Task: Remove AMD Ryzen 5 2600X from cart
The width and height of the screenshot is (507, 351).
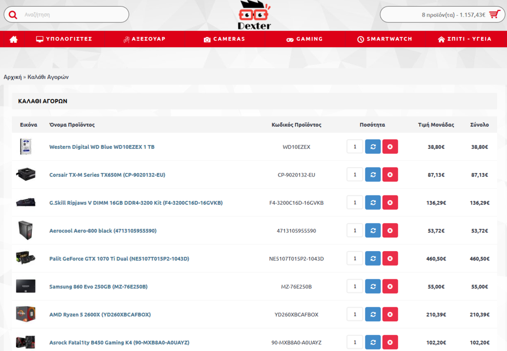Action: (390, 314)
